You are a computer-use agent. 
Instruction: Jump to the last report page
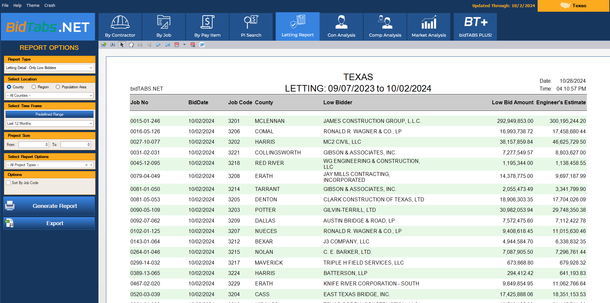[x=168, y=45]
